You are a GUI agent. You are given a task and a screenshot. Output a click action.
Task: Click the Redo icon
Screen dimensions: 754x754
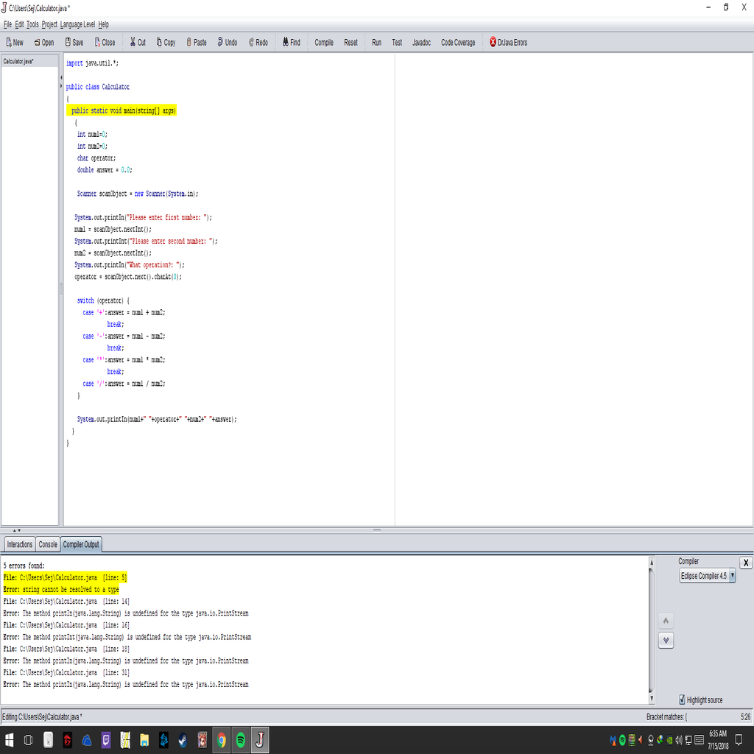(x=258, y=42)
